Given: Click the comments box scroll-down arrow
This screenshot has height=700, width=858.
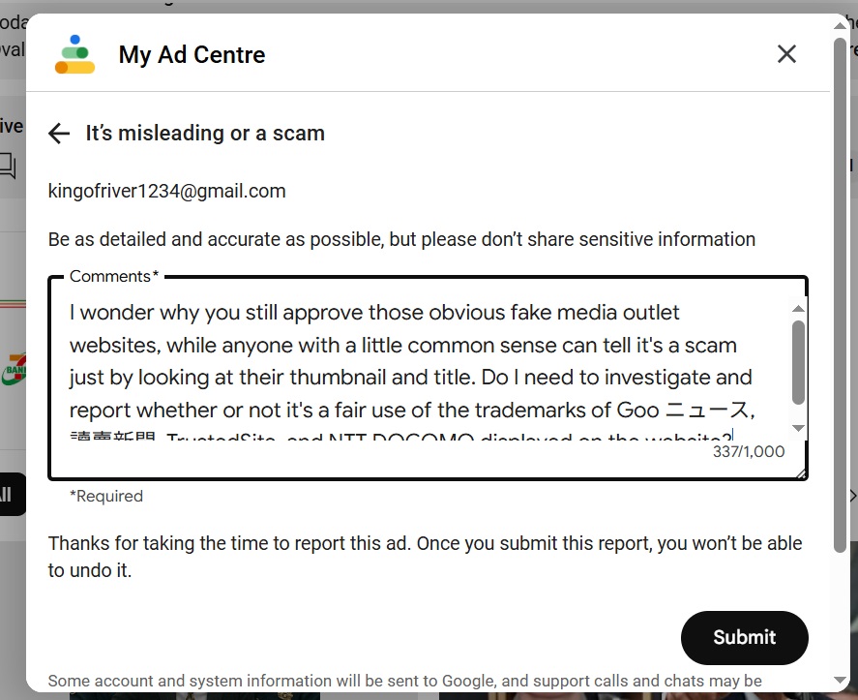Looking at the screenshot, I should tap(798, 428).
